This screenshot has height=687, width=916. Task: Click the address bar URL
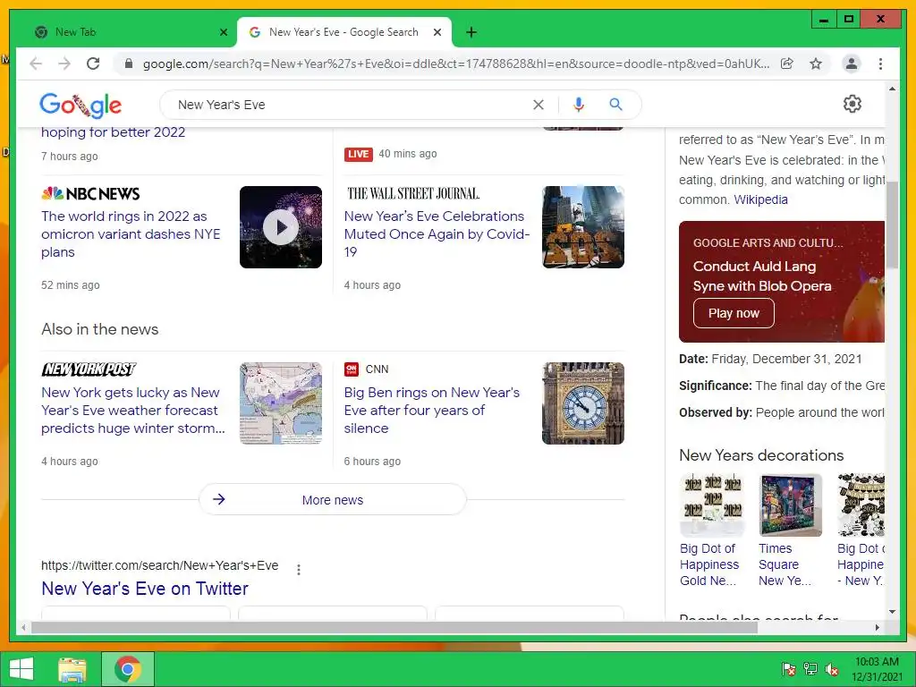(455, 64)
